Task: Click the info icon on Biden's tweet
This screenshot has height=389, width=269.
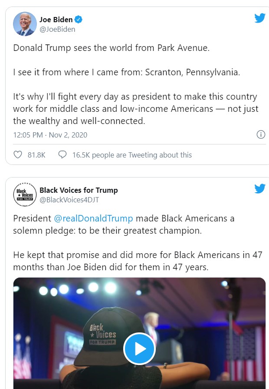Action: 261,134
